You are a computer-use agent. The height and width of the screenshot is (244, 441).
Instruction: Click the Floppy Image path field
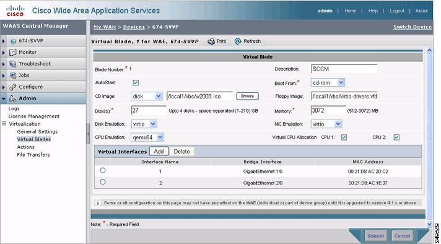click(344, 96)
